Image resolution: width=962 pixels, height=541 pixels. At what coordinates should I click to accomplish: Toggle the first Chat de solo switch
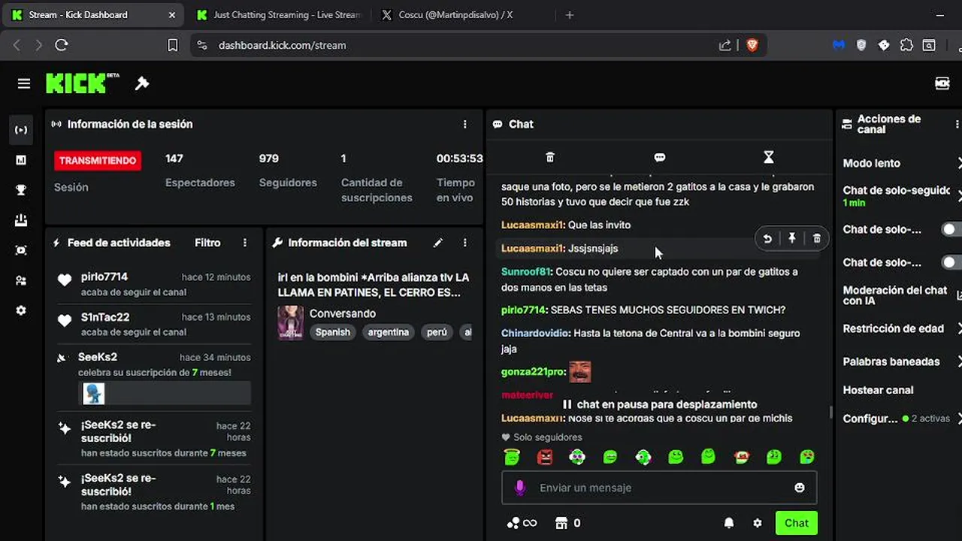951,229
